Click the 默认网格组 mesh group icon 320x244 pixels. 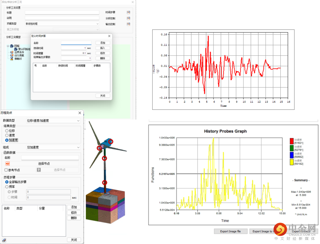click(16, 49)
